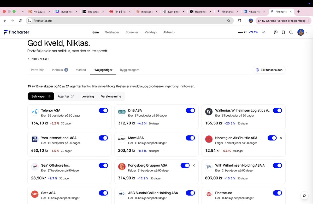Open the Aktuelt dropdown menu

pyautogui.click(x=169, y=32)
